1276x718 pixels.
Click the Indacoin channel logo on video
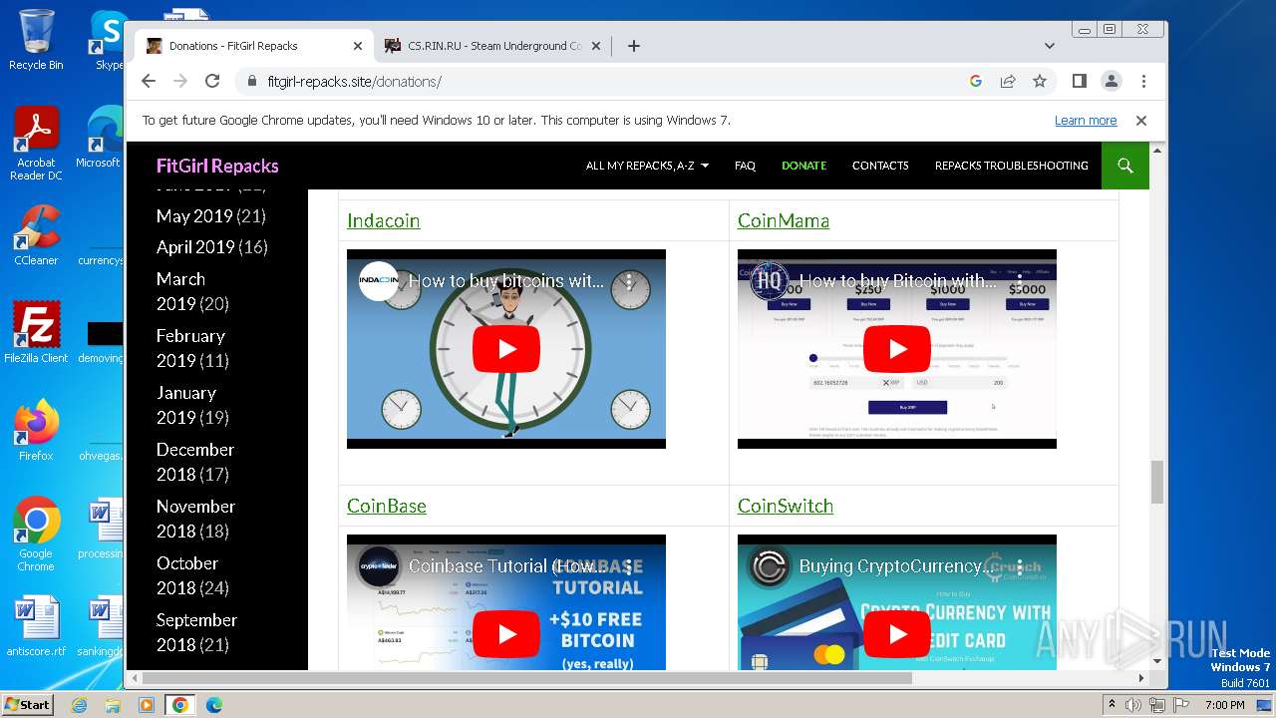379,281
